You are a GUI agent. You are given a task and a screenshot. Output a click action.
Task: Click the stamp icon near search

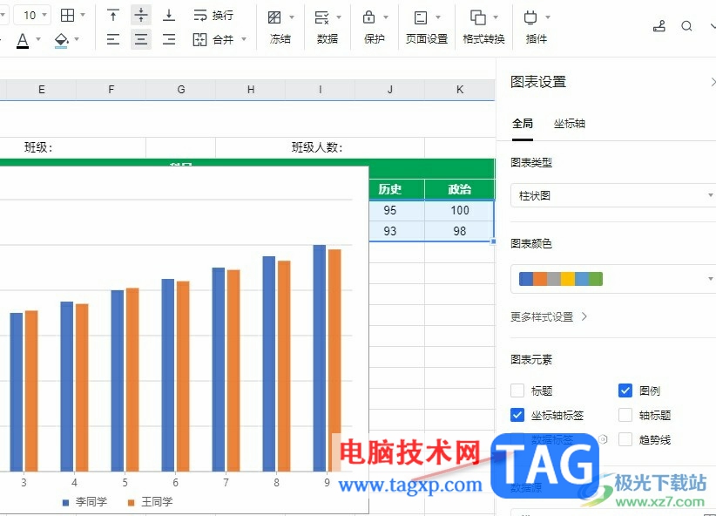[659, 26]
